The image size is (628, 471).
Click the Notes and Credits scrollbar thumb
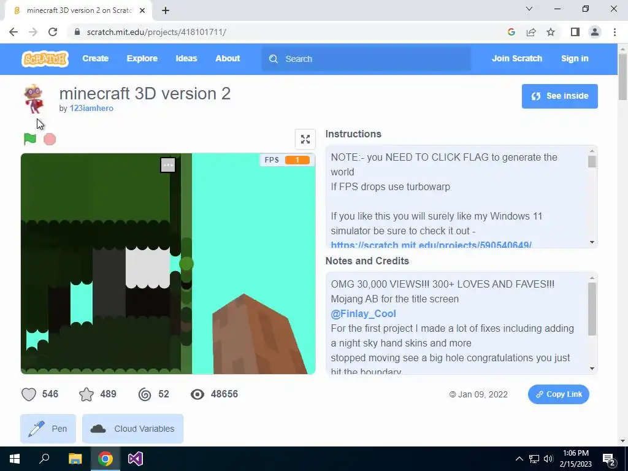tap(592, 309)
